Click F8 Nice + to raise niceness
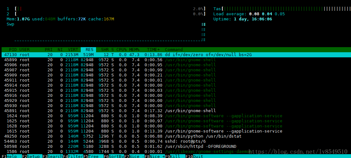Viewport: 351px width, 158px height. click(x=155, y=156)
